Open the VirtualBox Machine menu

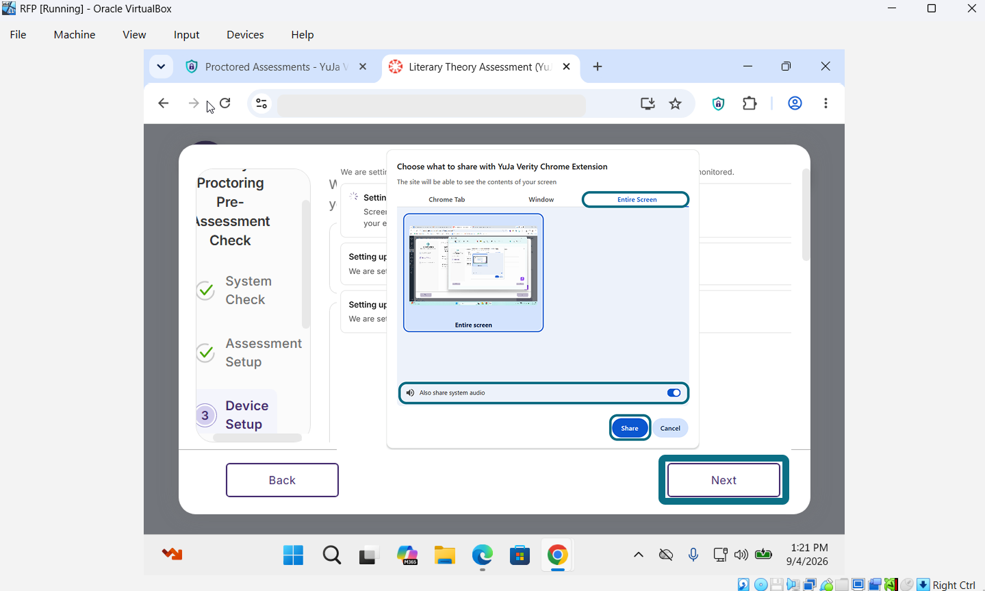tap(75, 35)
